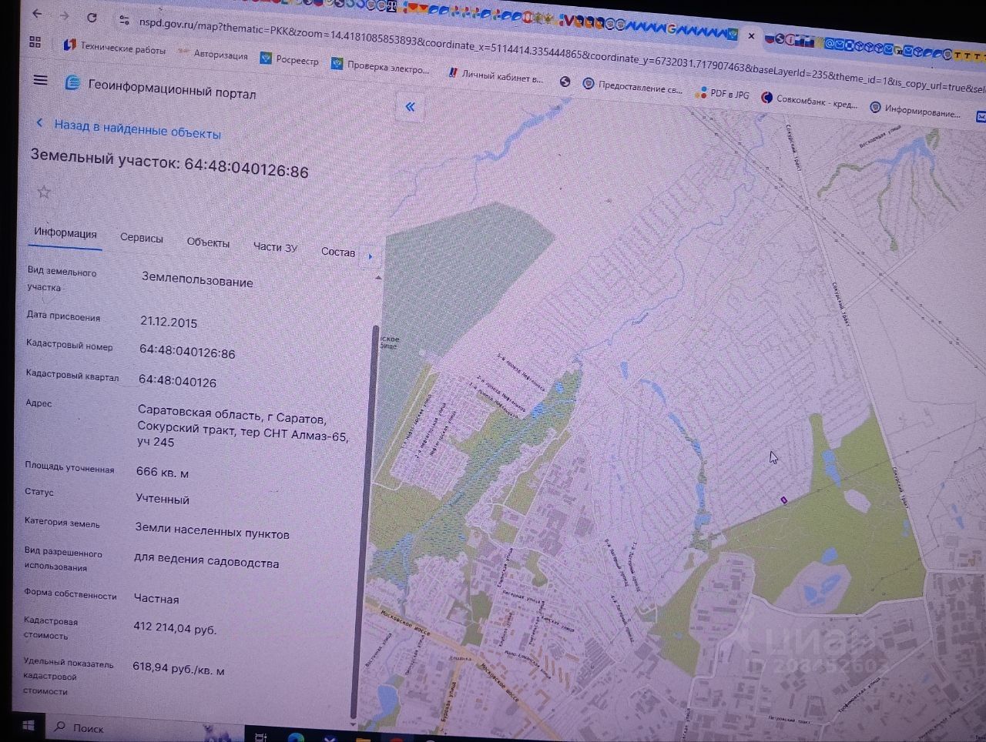Click the cadastral quarter 64:48:040126 value
This screenshot has height=742, width=986.
pyautogui.click(x=177, y=380)
